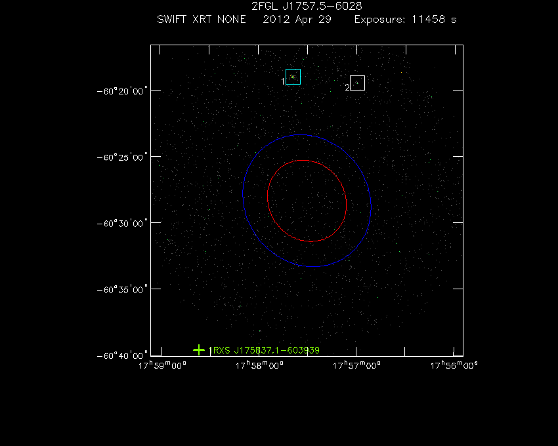
Task: Click the -60°30'00" declination label
Action: [122, 224]
